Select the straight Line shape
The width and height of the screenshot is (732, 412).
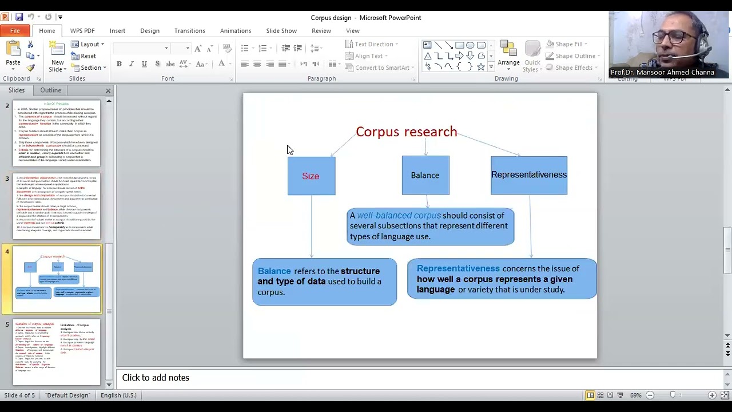[438, 45]
